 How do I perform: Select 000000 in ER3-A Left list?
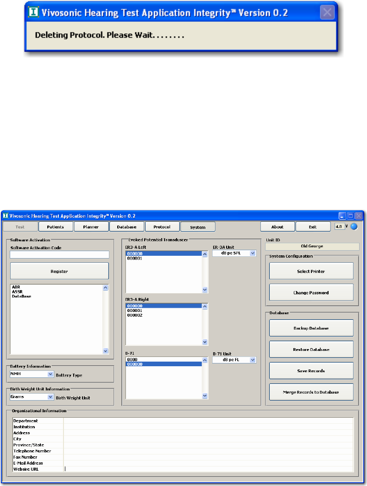coord(164,253)
